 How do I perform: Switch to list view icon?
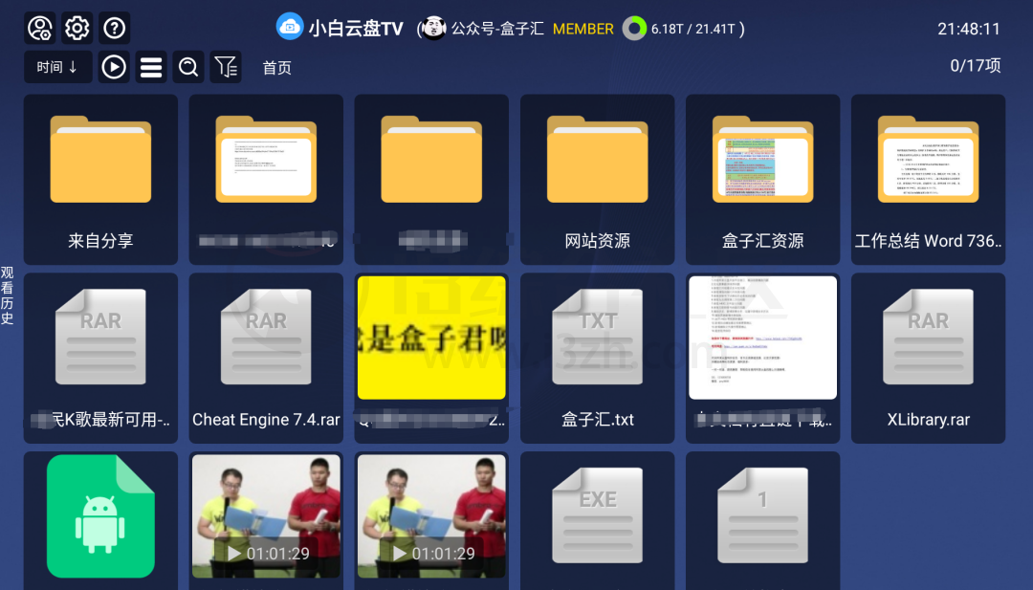tap(151, 67)
